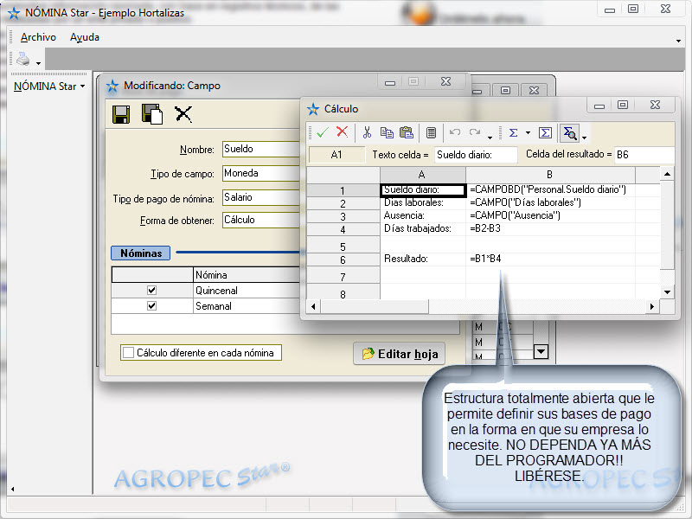Click the Tipo de campo field Moneda

(x=261, y=173)
